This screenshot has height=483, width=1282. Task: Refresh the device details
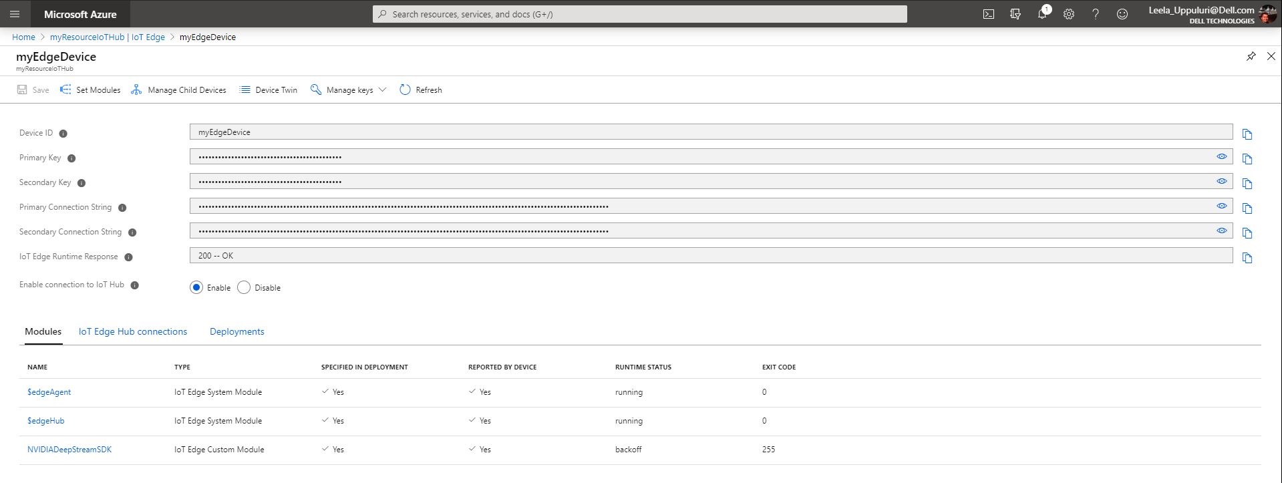(421, 90)
